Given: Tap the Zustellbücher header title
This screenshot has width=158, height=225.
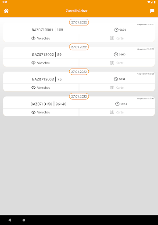Looking at the screenshot, I should tap(76, 11).
